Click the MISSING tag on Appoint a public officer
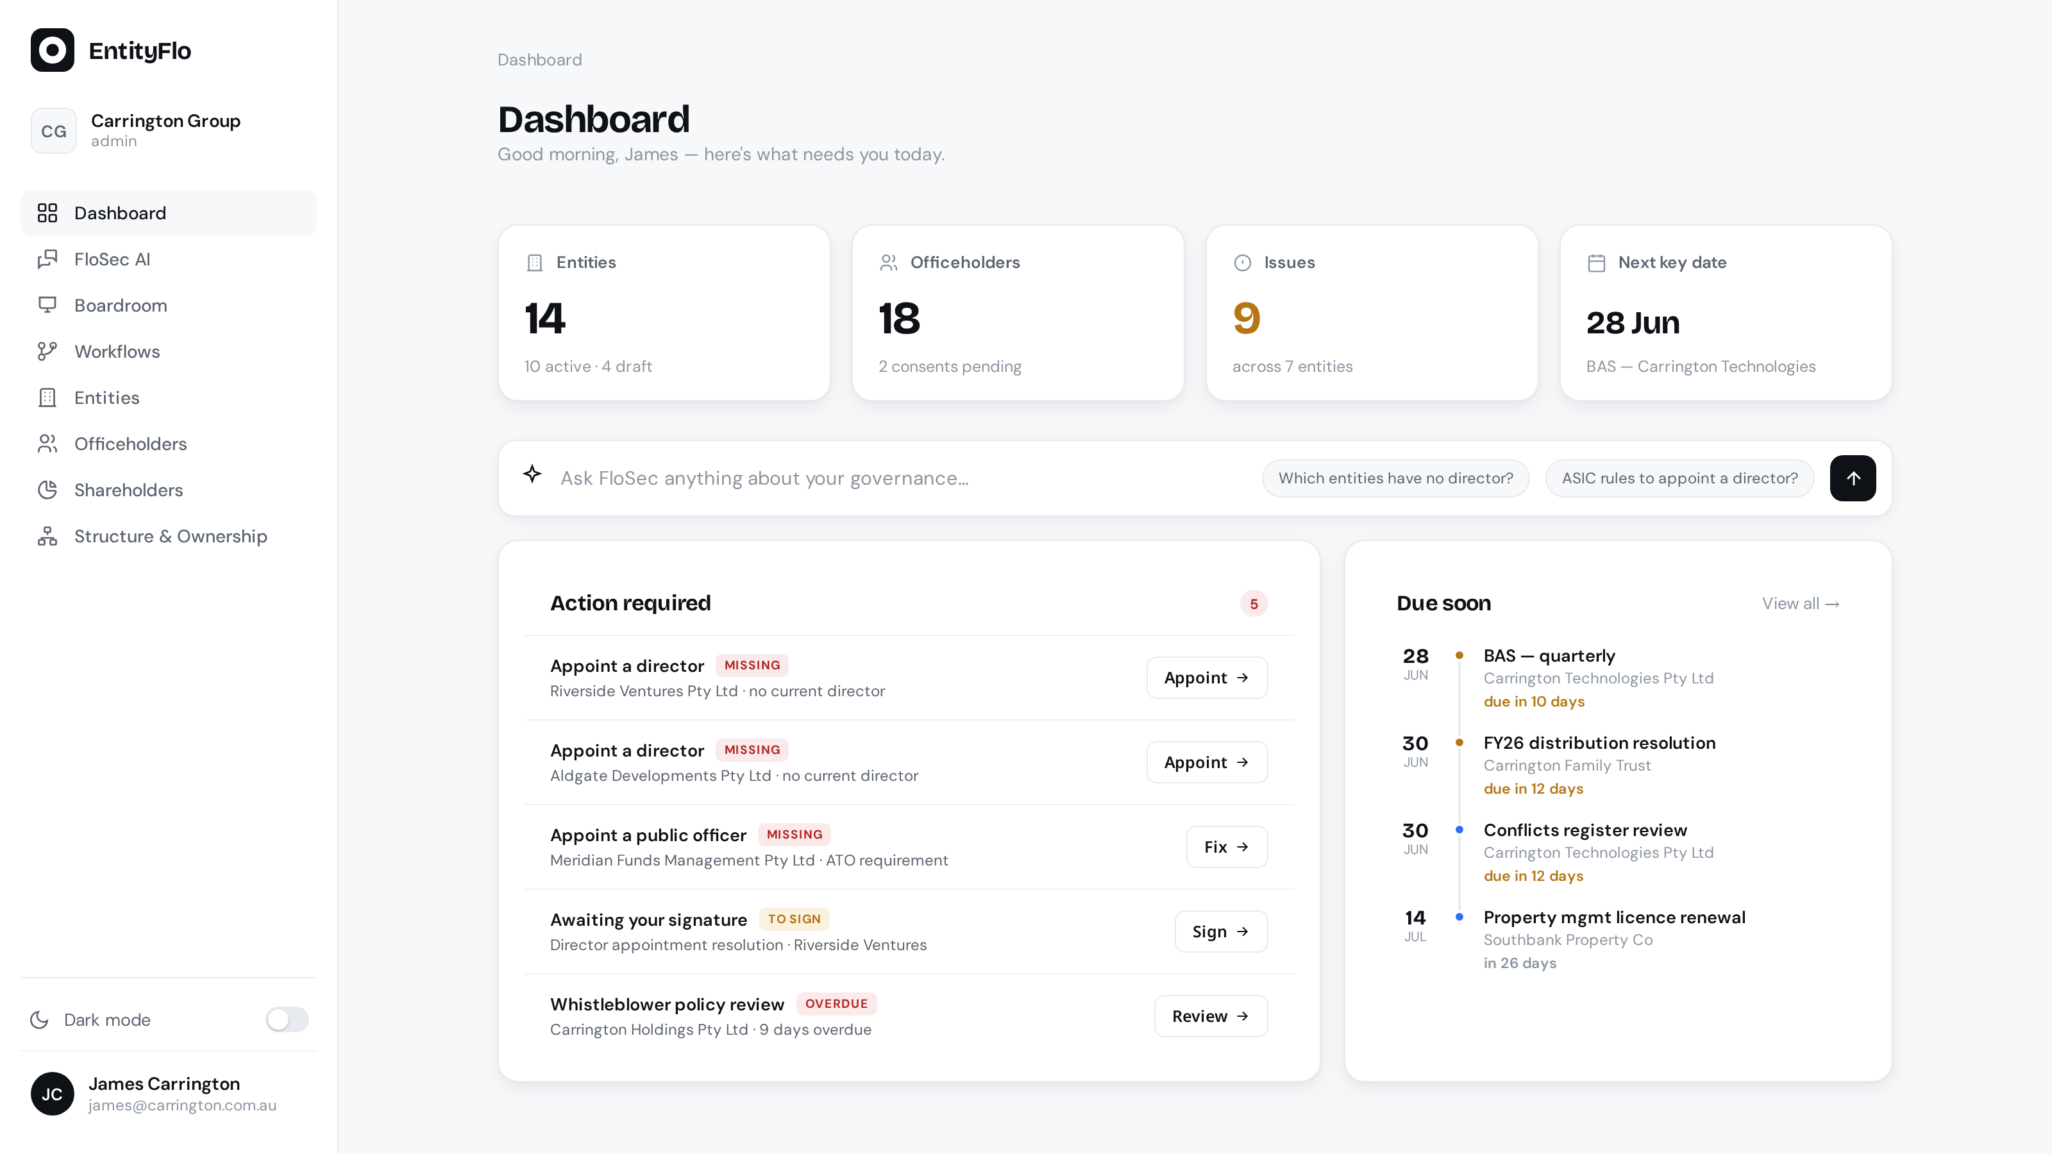Screen dimensions: 2052x1154 (795, 835)
